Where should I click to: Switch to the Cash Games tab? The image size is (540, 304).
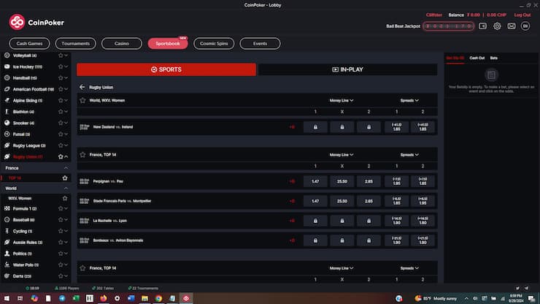click(x=29, y=43)
